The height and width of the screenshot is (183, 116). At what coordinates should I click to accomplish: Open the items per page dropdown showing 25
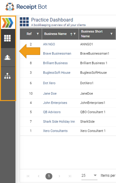(x=89, y=175)
